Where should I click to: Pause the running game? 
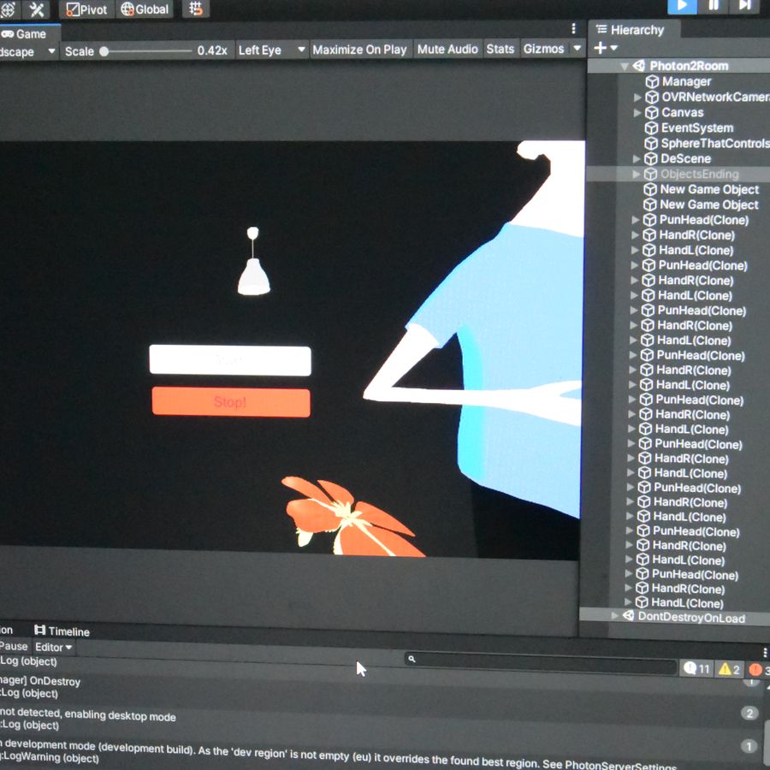[x=714, y=5]
